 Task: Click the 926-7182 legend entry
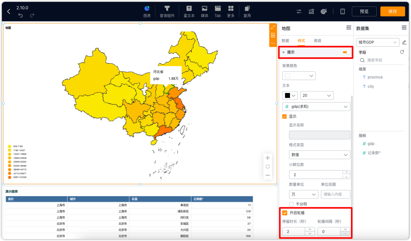pyautogui.click(x=15, y=146)
